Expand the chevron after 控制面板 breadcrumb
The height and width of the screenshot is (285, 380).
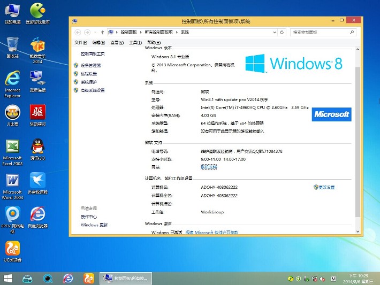(x=141, y=32)
